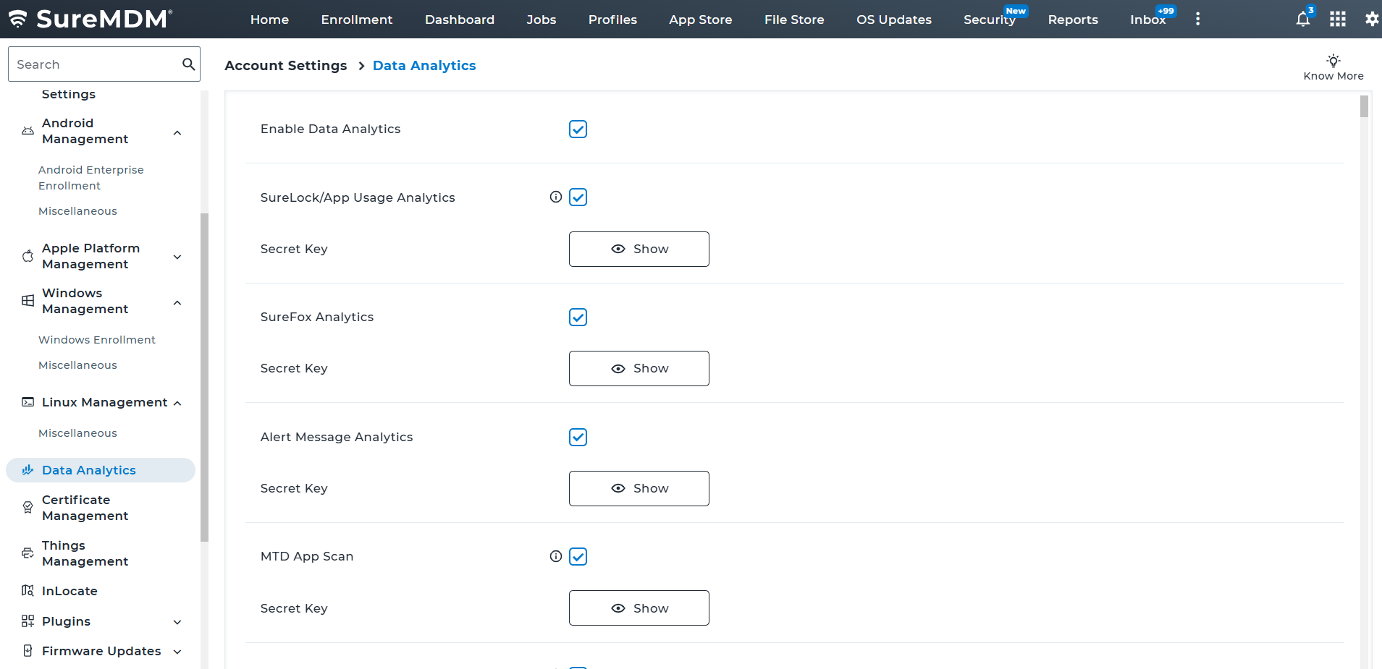
Task: Open the App Store tab
Action: click(x=701, y=20)
